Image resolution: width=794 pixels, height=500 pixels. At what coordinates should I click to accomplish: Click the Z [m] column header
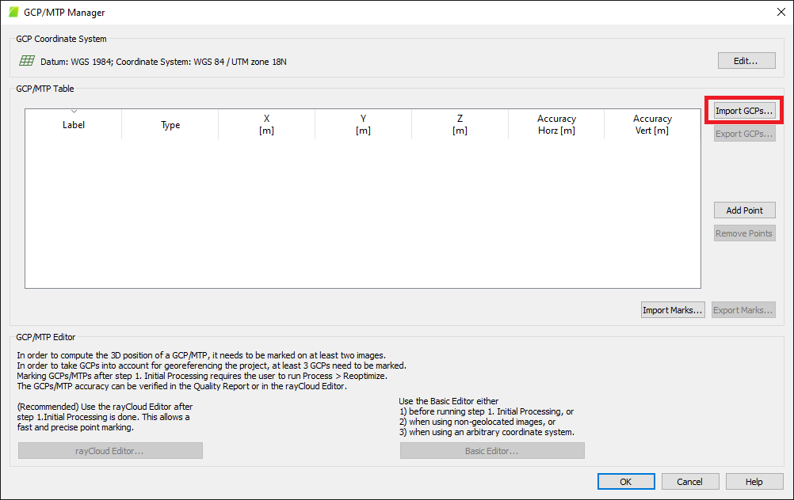(460, 125)
